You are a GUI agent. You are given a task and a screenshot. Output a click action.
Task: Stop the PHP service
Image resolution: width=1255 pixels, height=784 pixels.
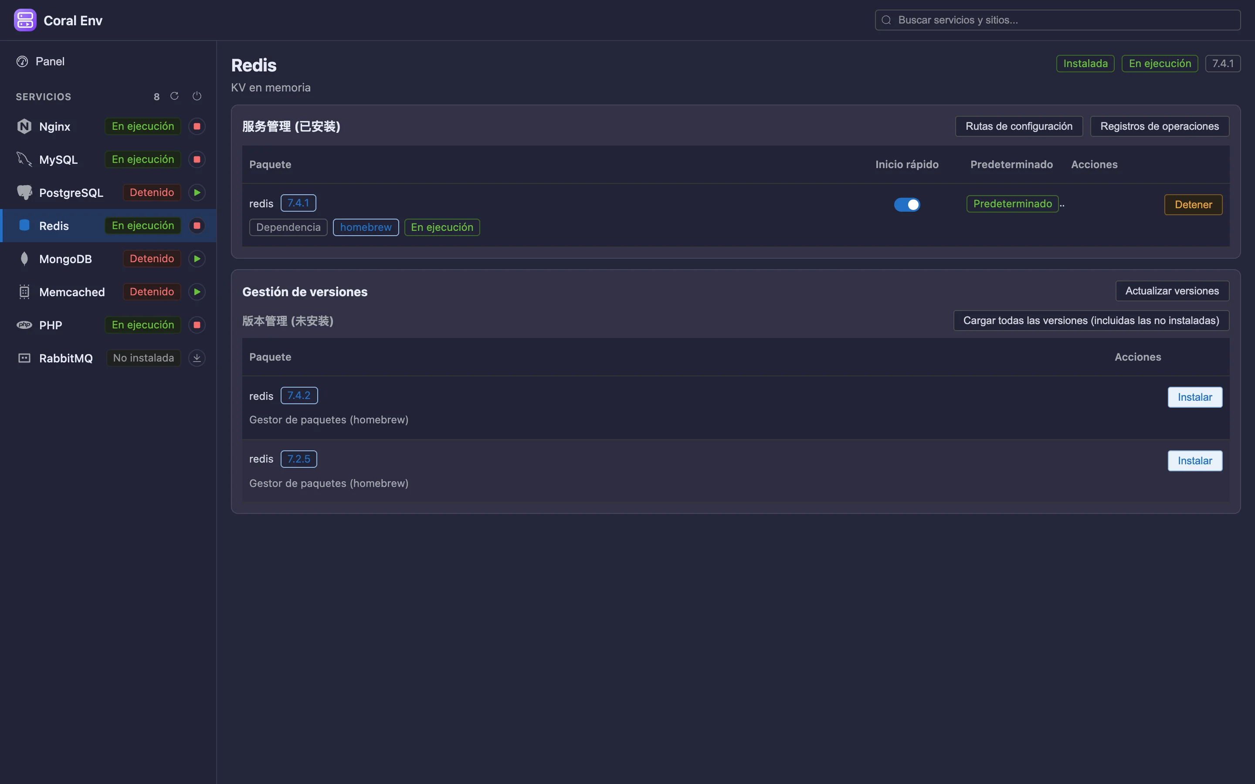tap(197, 325)
